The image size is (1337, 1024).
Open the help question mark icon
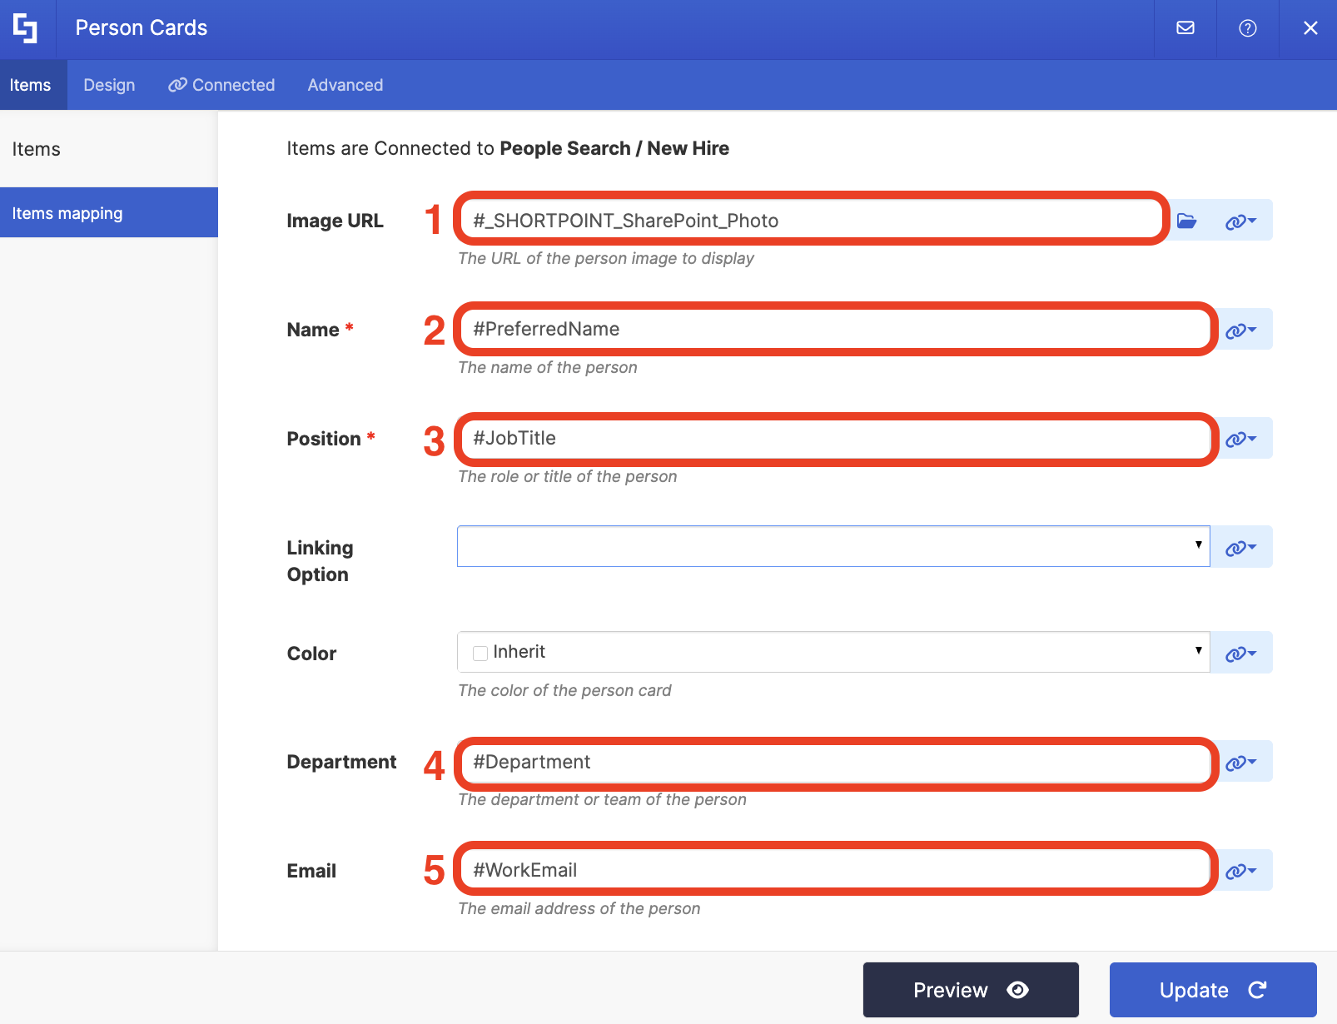pos(1248,28)
